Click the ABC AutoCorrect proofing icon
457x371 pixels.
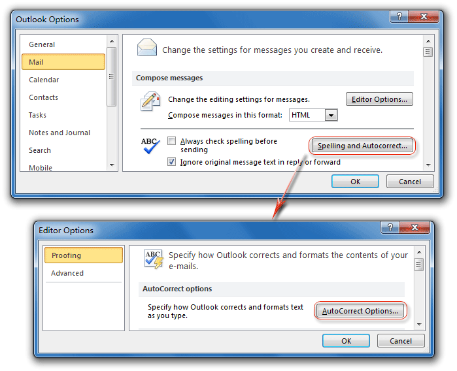153,259
